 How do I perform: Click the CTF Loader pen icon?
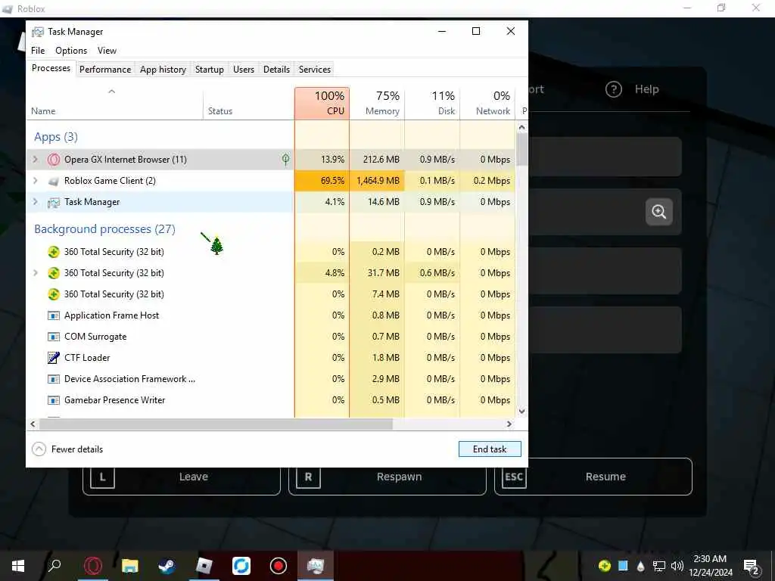(x=54, y=358)
